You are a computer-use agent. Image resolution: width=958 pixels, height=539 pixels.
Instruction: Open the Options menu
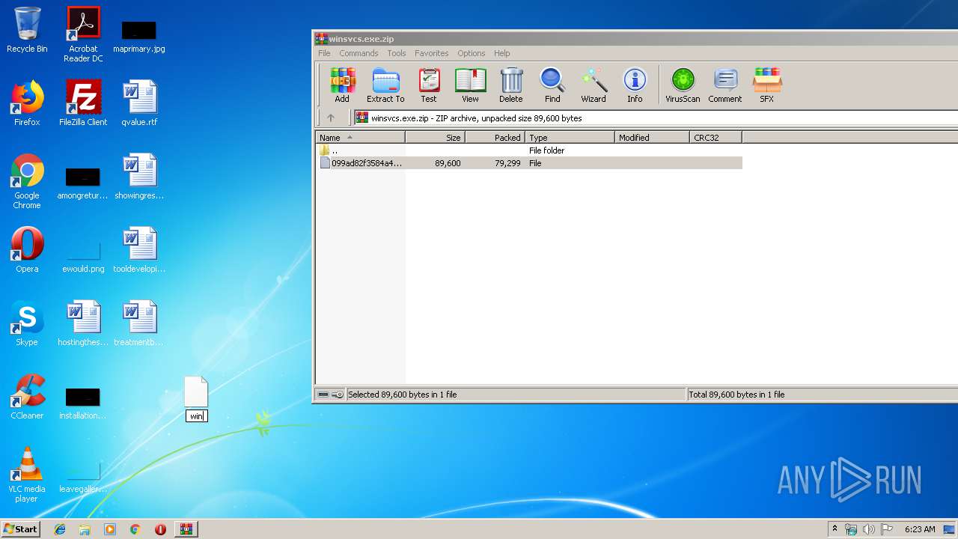472,53
